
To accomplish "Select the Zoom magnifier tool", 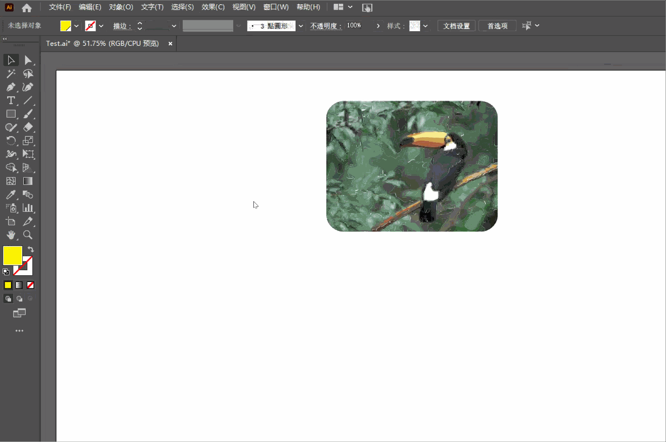I will pyautogui.click(x=28, y=235).
